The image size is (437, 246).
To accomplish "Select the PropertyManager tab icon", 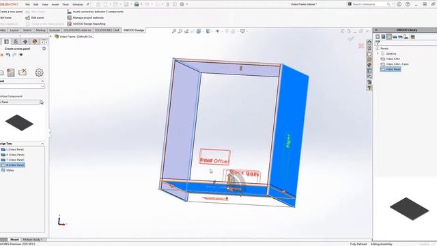I will (6, 42).
